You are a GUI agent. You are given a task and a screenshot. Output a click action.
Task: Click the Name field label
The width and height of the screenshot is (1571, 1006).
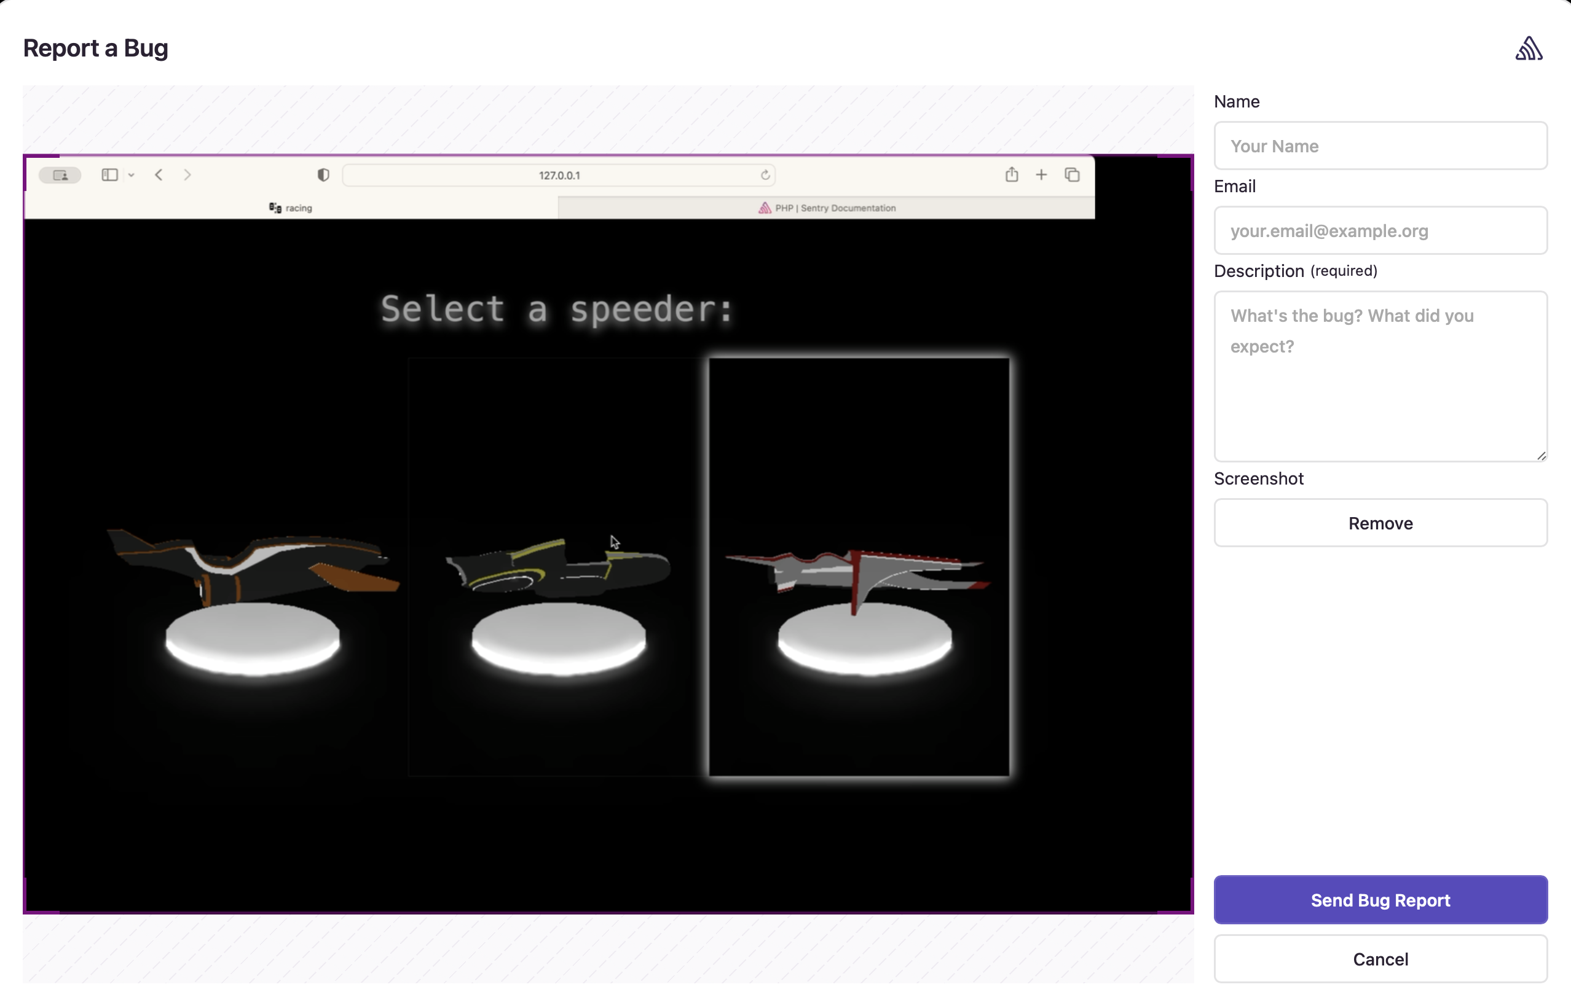[1236, 101]
